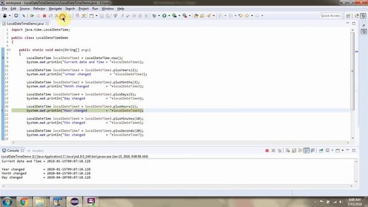Screen dimensions: 368x207
Task: Click the editor scroll down arrow
Action: click(x=352, y=138)
